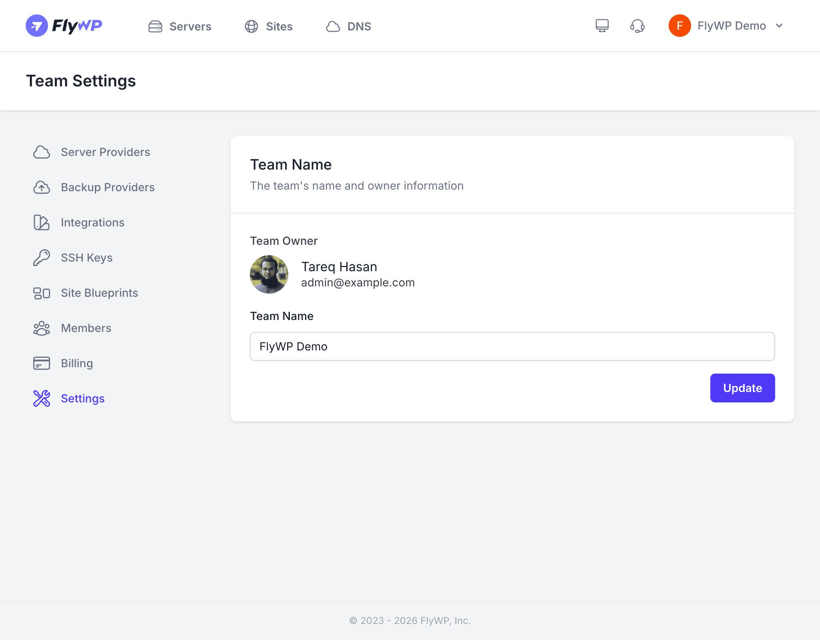Viewport: 820px width, 640px height.
Task: Click the Team Name card heading
Action: [291, 165]
